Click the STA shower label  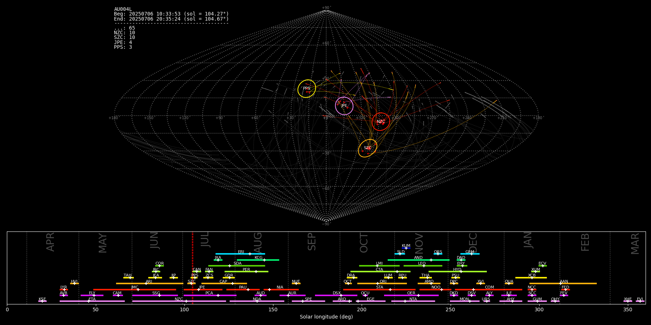(379, 287)
